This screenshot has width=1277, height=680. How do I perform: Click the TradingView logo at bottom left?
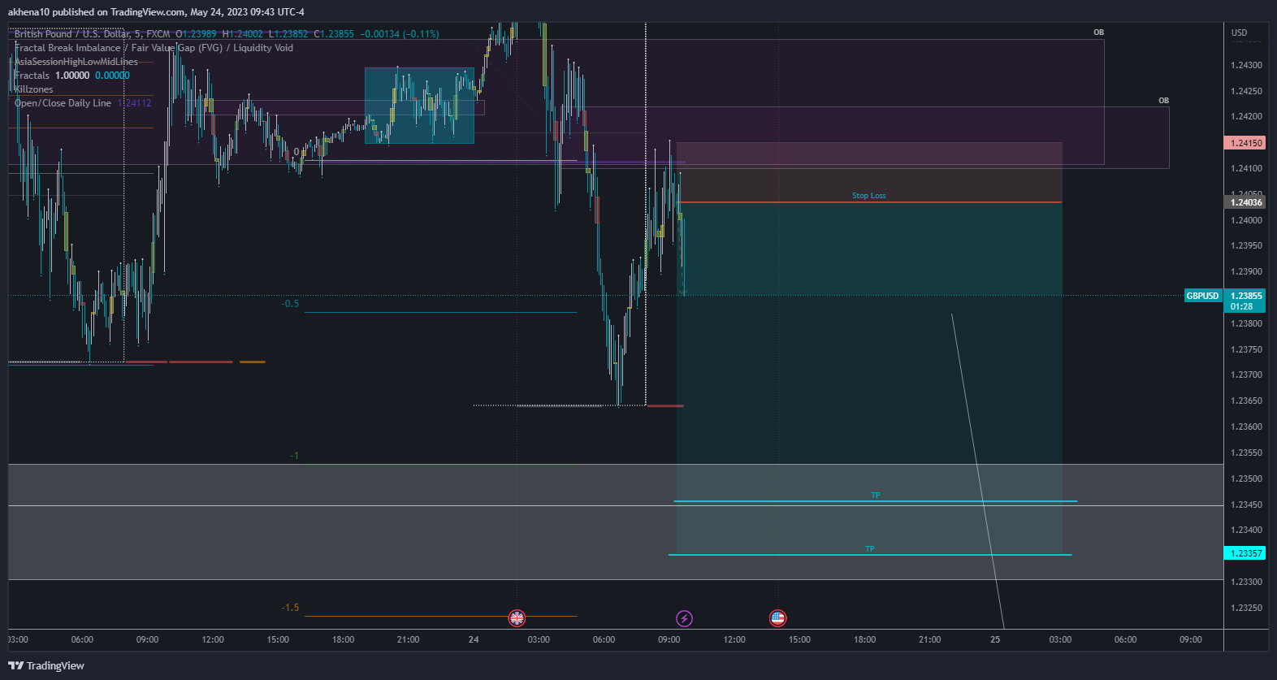click(46, 665)
